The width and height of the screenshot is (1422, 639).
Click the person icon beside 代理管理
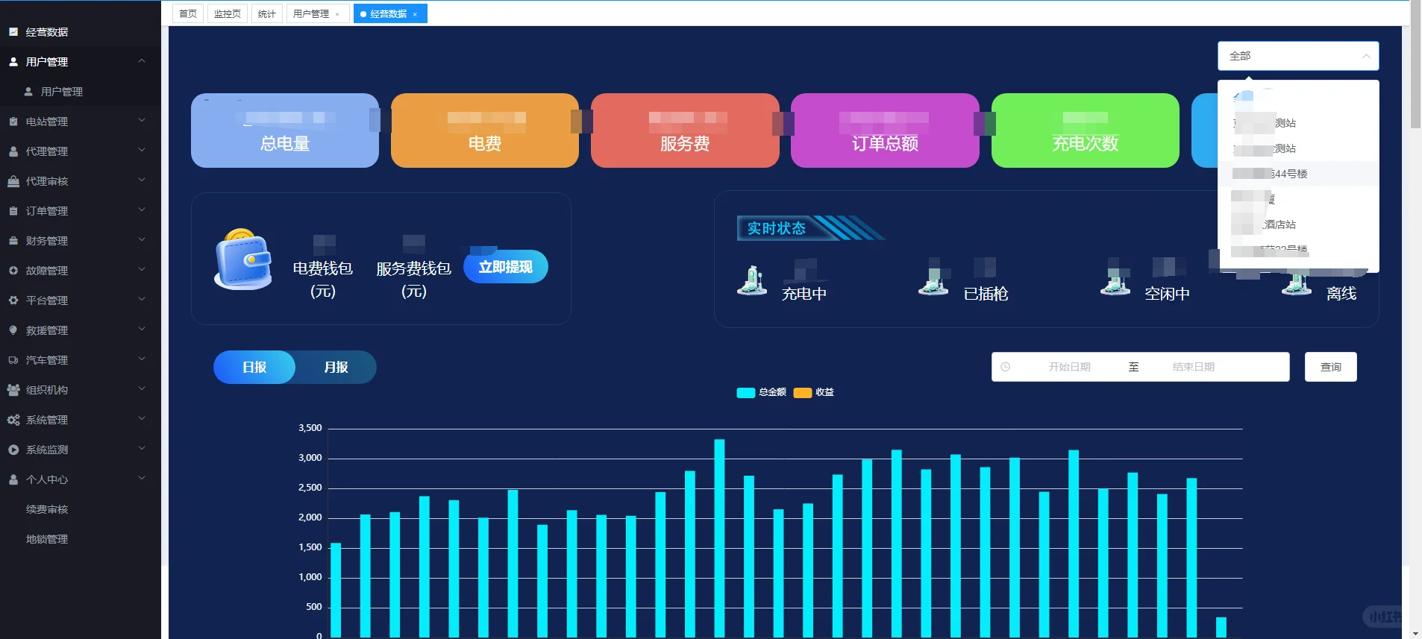(x=13, y=151)
